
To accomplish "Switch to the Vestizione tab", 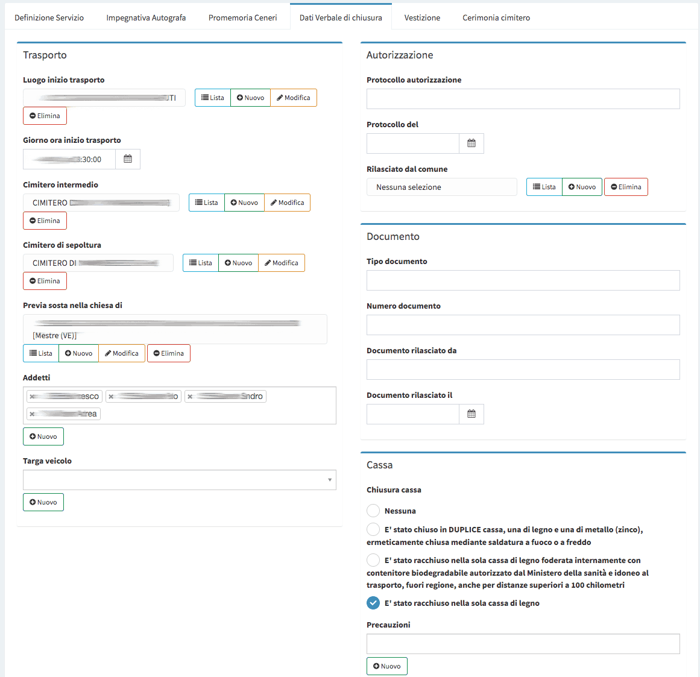I will [422, 17].
